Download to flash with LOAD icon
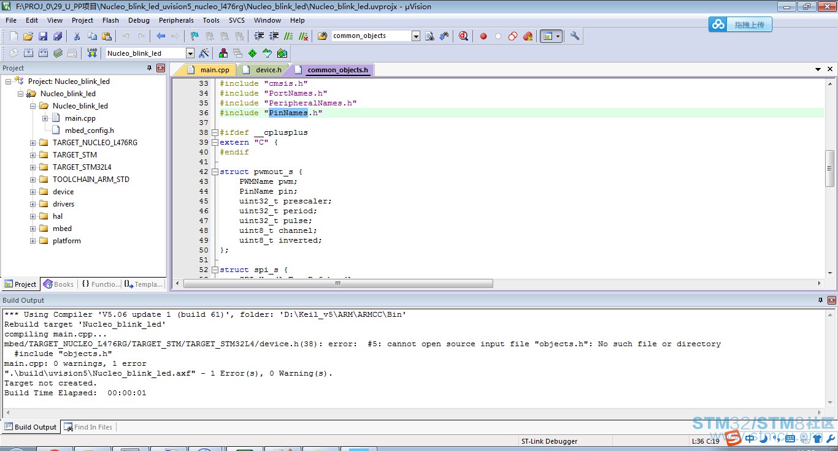The width and height of the screenshot is (838, 451). click(x=92, y=53)
